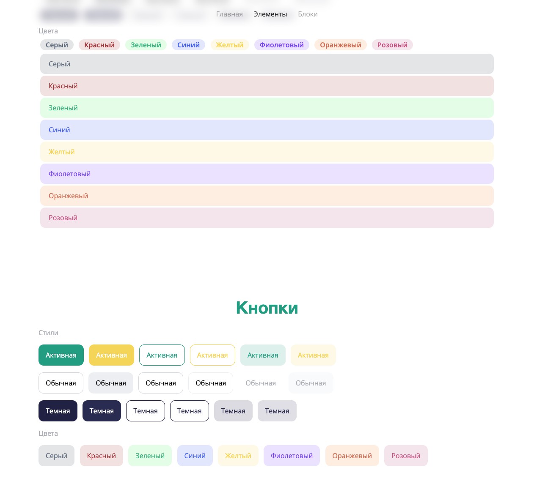Click the green Кнопки section heading
The image size is (534, 492).
pos(267,308)
